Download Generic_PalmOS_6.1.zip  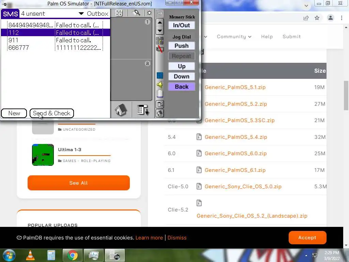(x=235, y=170)
